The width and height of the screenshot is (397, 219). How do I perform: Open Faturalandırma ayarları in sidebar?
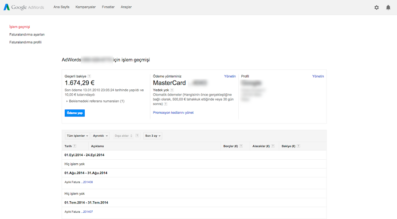click(x=27, y=35)
